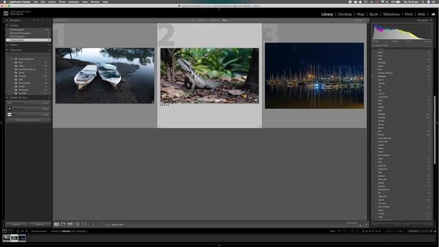
Task: Hide top module panel with arrow
Action: (x=219, y=9)
